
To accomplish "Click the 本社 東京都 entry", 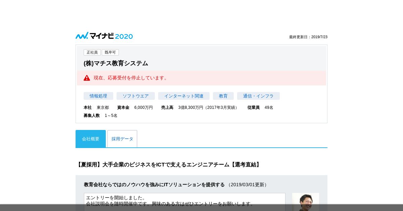I will coord(96,108).
